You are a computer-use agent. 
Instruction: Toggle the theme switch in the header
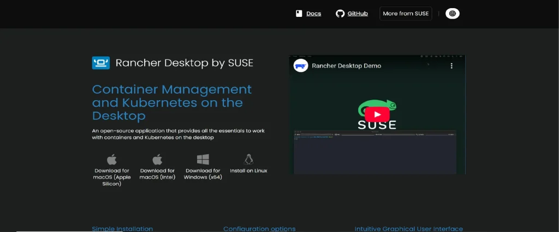click(x=452, y=14)
